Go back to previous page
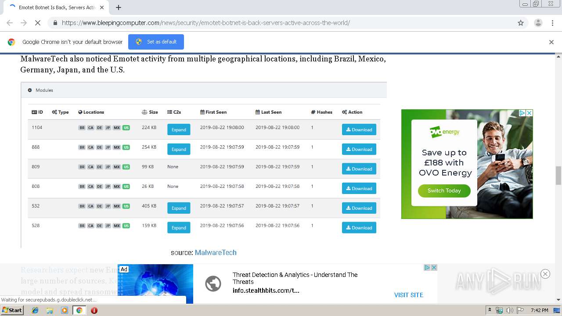Screen dimensions: 562x316 pyautogui.click(x=10, y=23)
